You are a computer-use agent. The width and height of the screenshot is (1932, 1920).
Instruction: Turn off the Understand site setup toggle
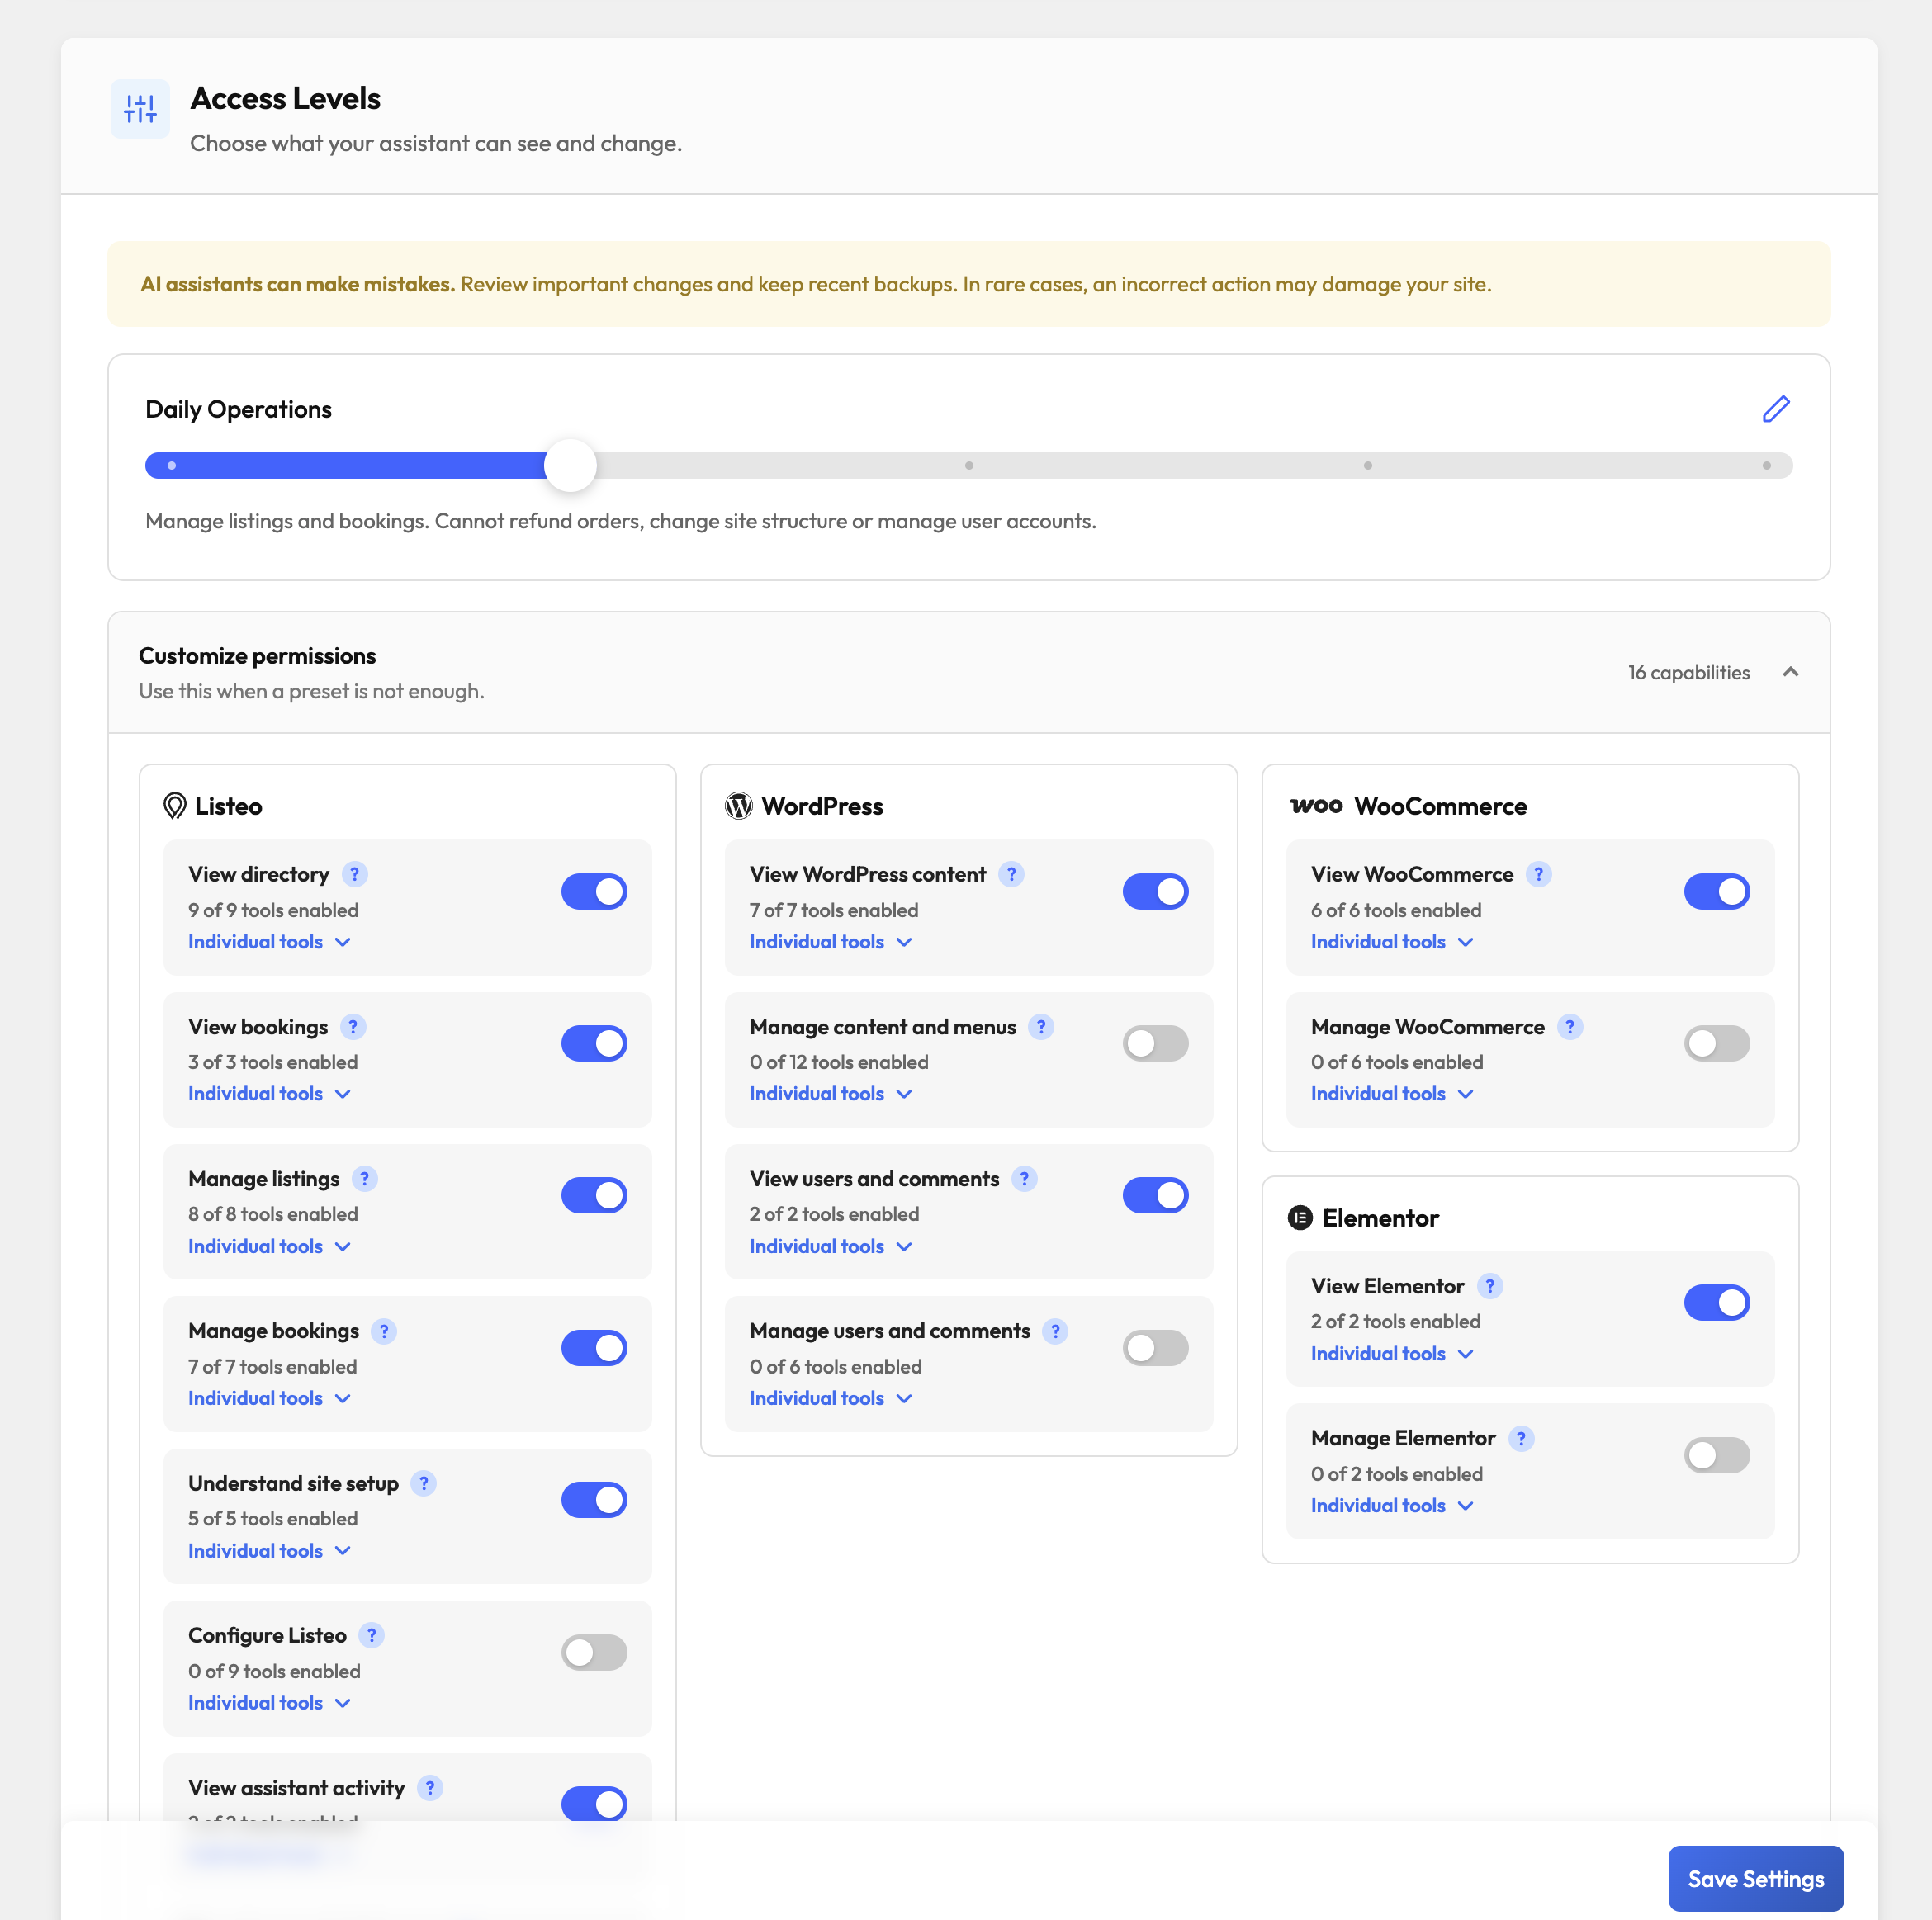(594, 1500)
